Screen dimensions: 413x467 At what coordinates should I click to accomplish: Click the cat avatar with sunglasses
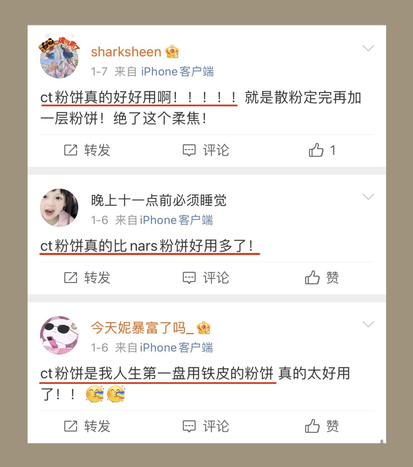(59, 335)
